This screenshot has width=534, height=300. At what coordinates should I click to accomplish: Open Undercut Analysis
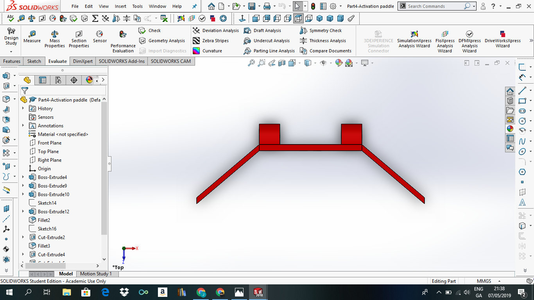click(267, 41)
